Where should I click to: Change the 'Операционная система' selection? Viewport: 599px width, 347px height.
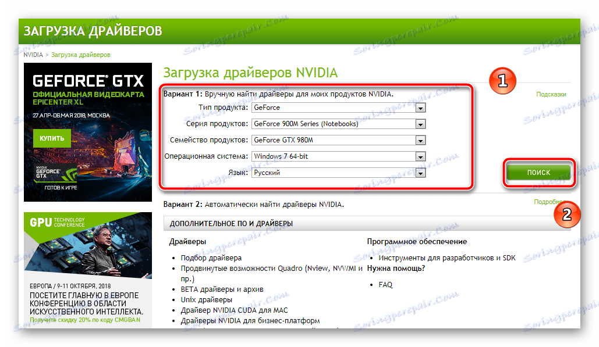(420, 156)
